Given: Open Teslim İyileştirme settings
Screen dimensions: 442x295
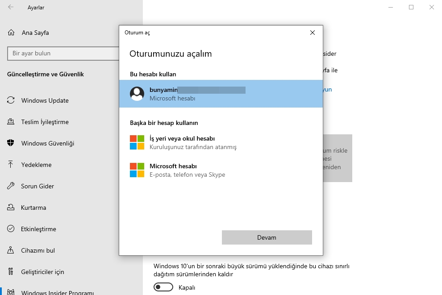Looking at the screenshot, I should pyautogui.click(x=48, y=122).
